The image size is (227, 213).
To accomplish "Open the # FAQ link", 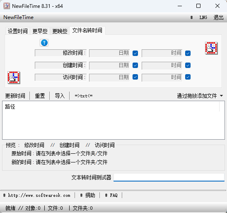I will [111, 195].
